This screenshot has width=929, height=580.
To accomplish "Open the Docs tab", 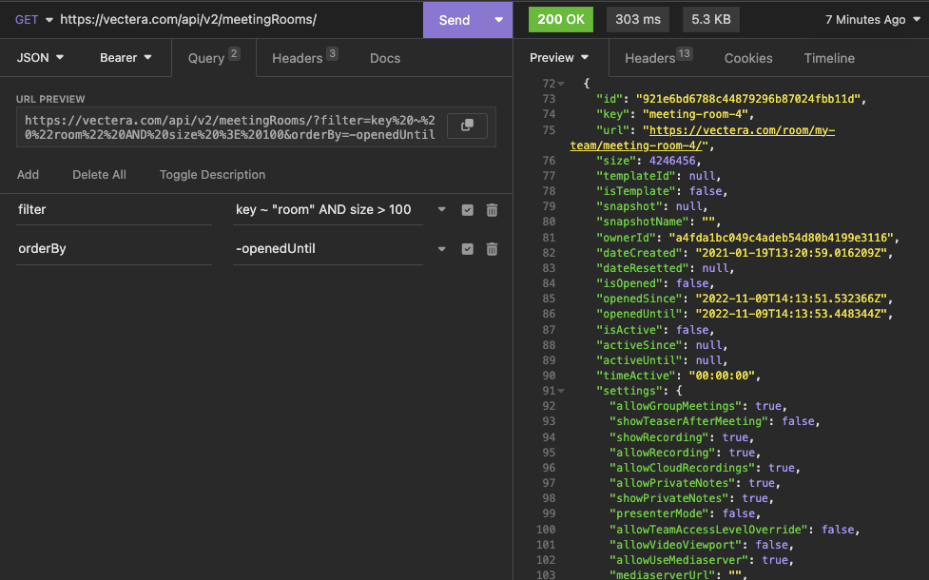I will [385, 58].
